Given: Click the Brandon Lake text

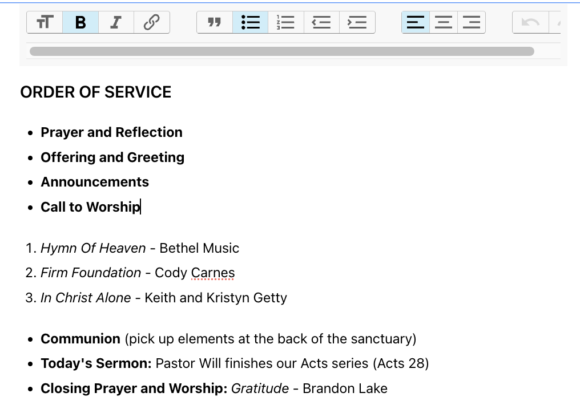Looking at the screenshot, I should pos(345,388).
